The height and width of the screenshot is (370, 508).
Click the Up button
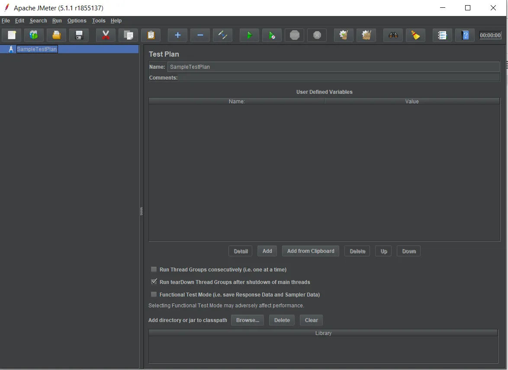pos(383,251)
